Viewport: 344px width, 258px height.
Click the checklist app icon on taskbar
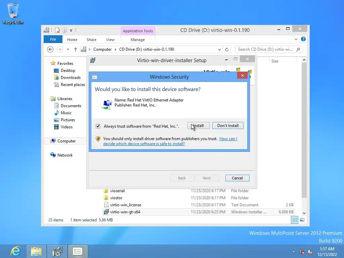(78, 251)
